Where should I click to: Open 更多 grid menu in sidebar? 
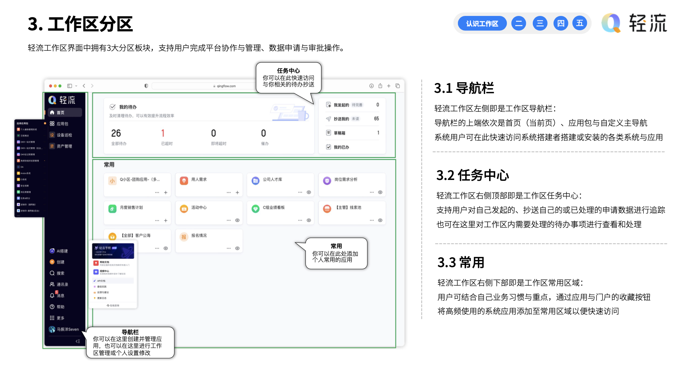(x=57, y=318)
